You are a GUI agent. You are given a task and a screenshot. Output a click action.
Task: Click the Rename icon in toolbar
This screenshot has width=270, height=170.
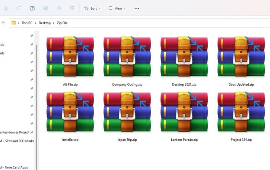point(46,8)
